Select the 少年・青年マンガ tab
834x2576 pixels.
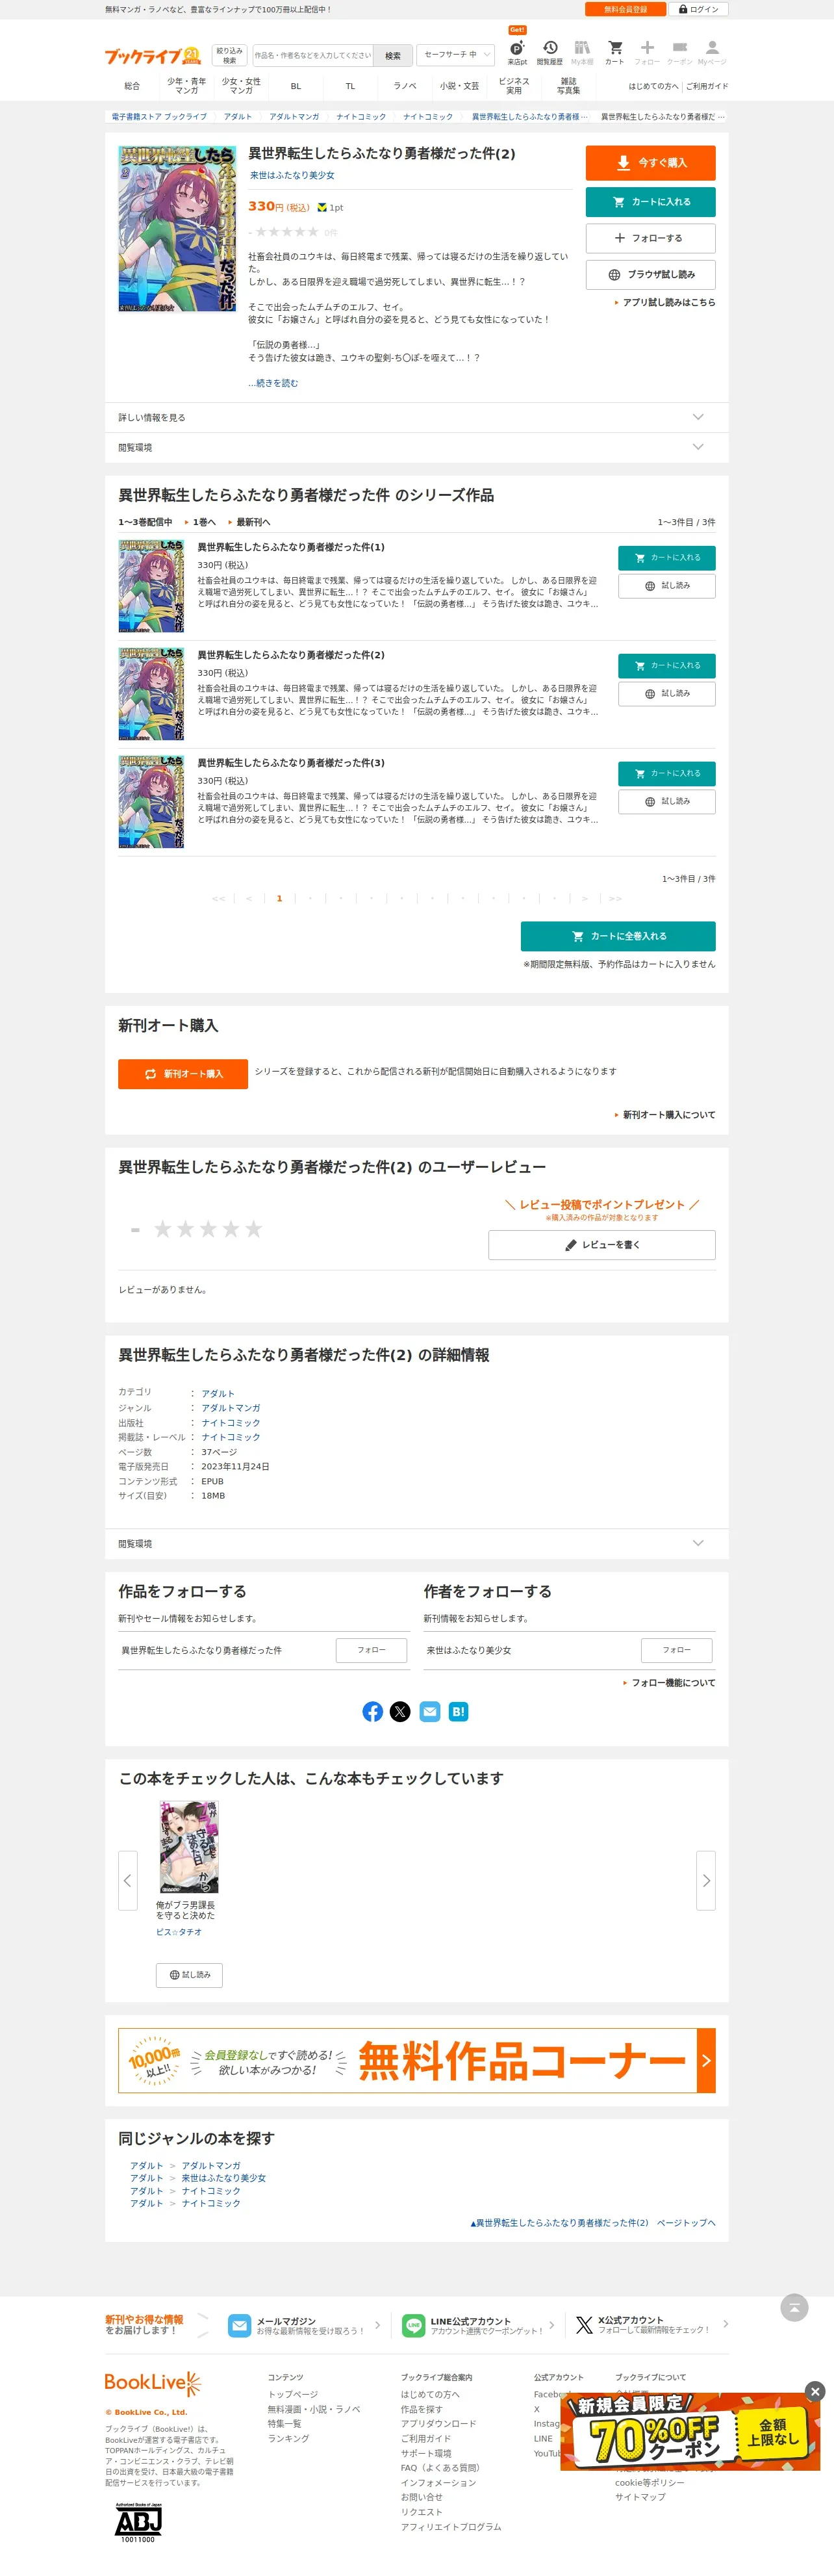pyautogui.click(x=187, y=86)
